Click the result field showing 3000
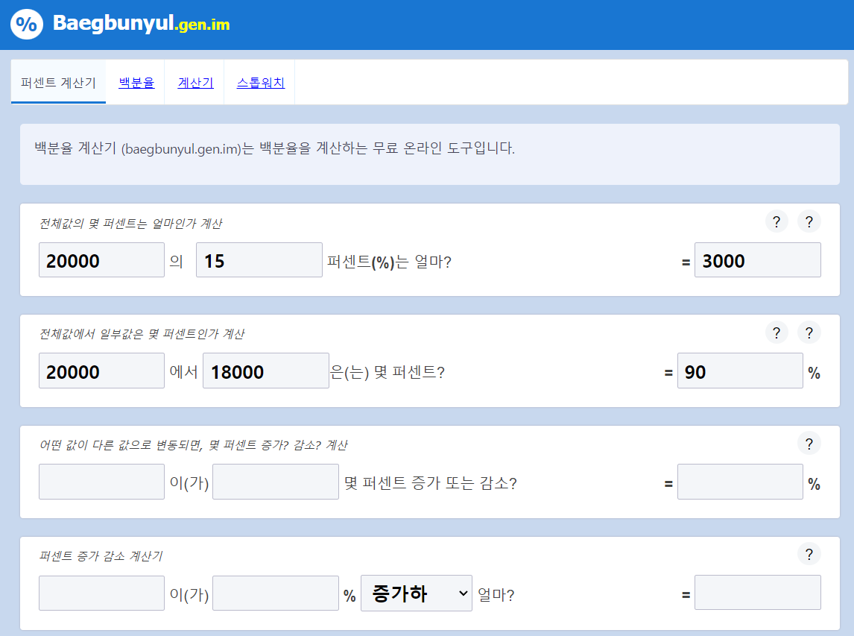 (x=757, y=259)
